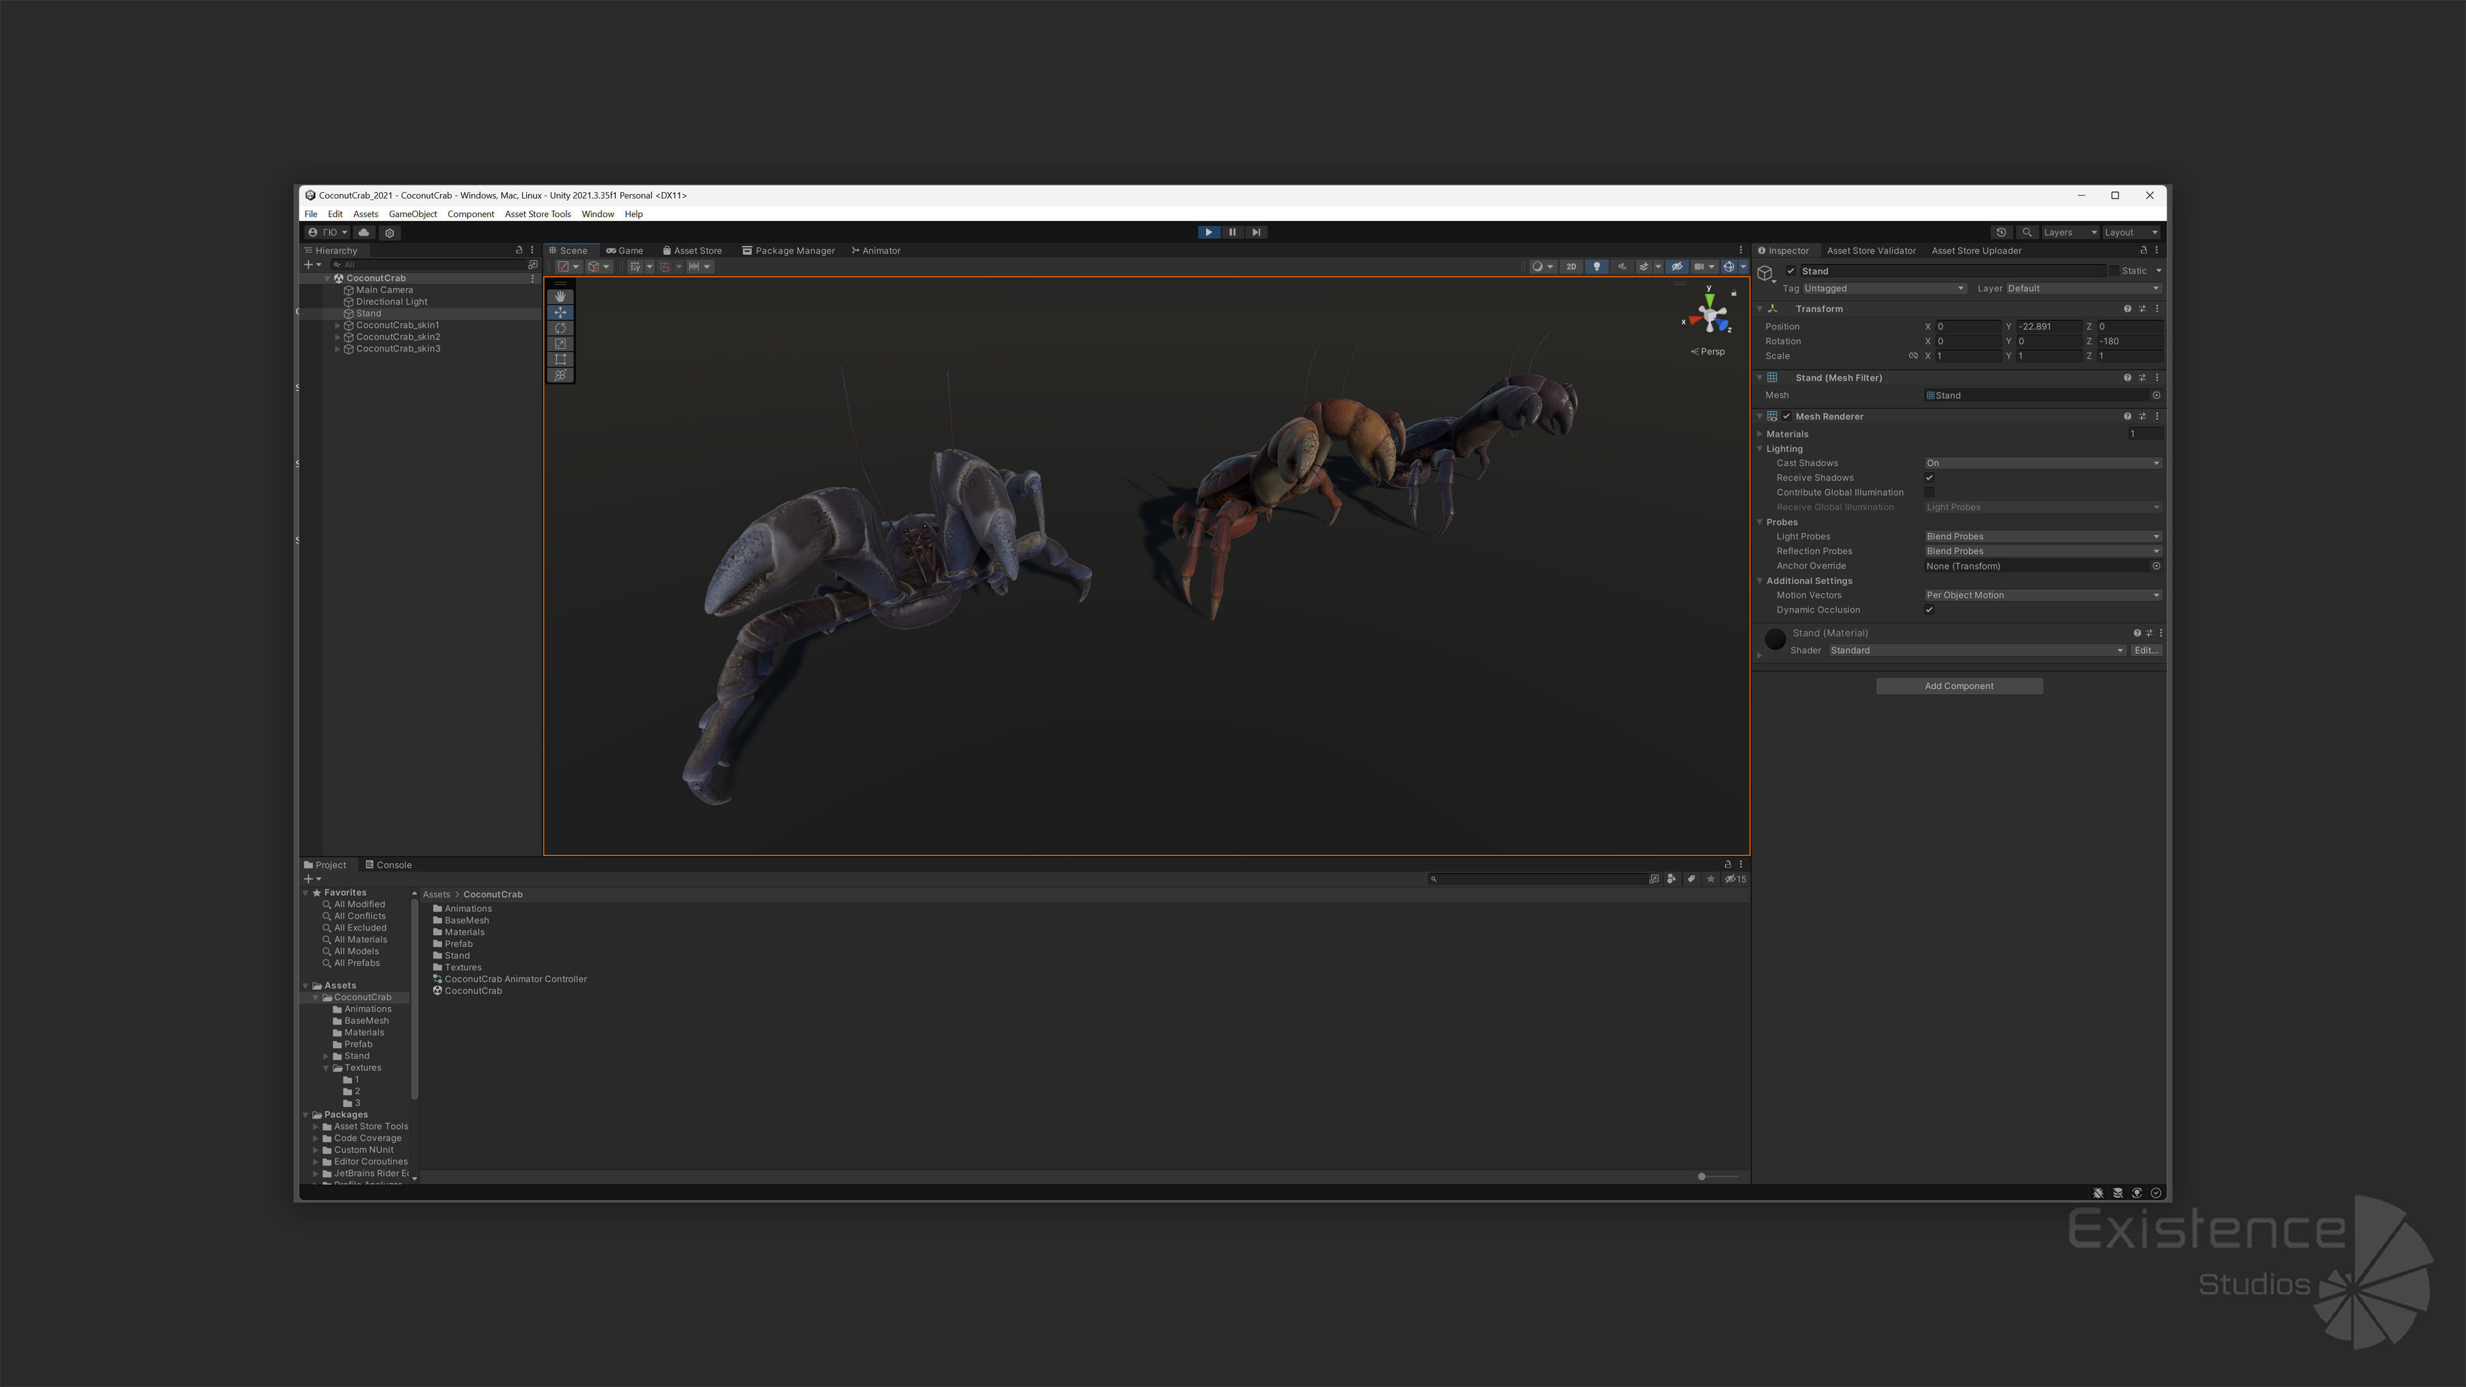Toggle constrained proportions link for Scale
This screenshot has height=1387, width=2466.
tap(1912, 356)
